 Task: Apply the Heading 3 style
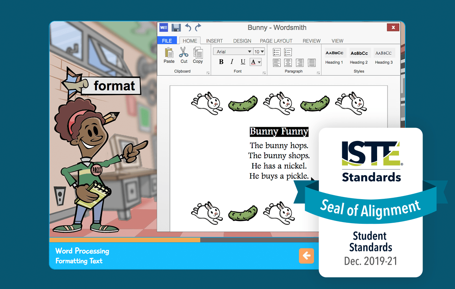pos(384,56)
